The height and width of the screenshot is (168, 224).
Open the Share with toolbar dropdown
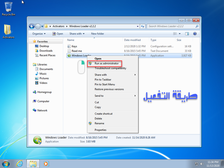[77, 34]
